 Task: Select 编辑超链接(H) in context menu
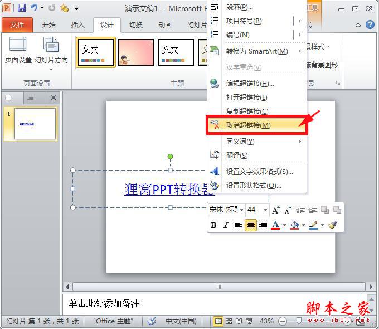click(x=257, y=84)
